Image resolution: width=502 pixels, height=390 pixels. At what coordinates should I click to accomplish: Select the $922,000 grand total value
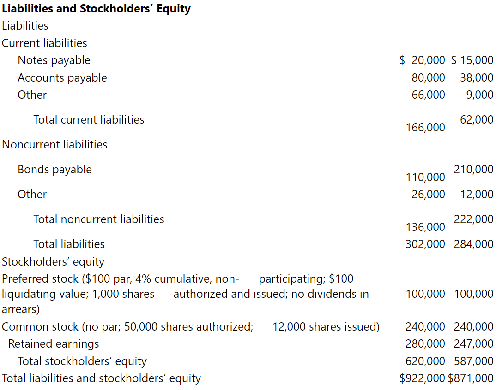423,378
